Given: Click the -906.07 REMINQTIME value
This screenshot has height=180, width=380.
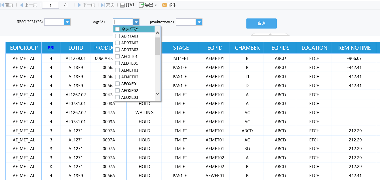Looking at the screenshot, I should pos(354,58).
